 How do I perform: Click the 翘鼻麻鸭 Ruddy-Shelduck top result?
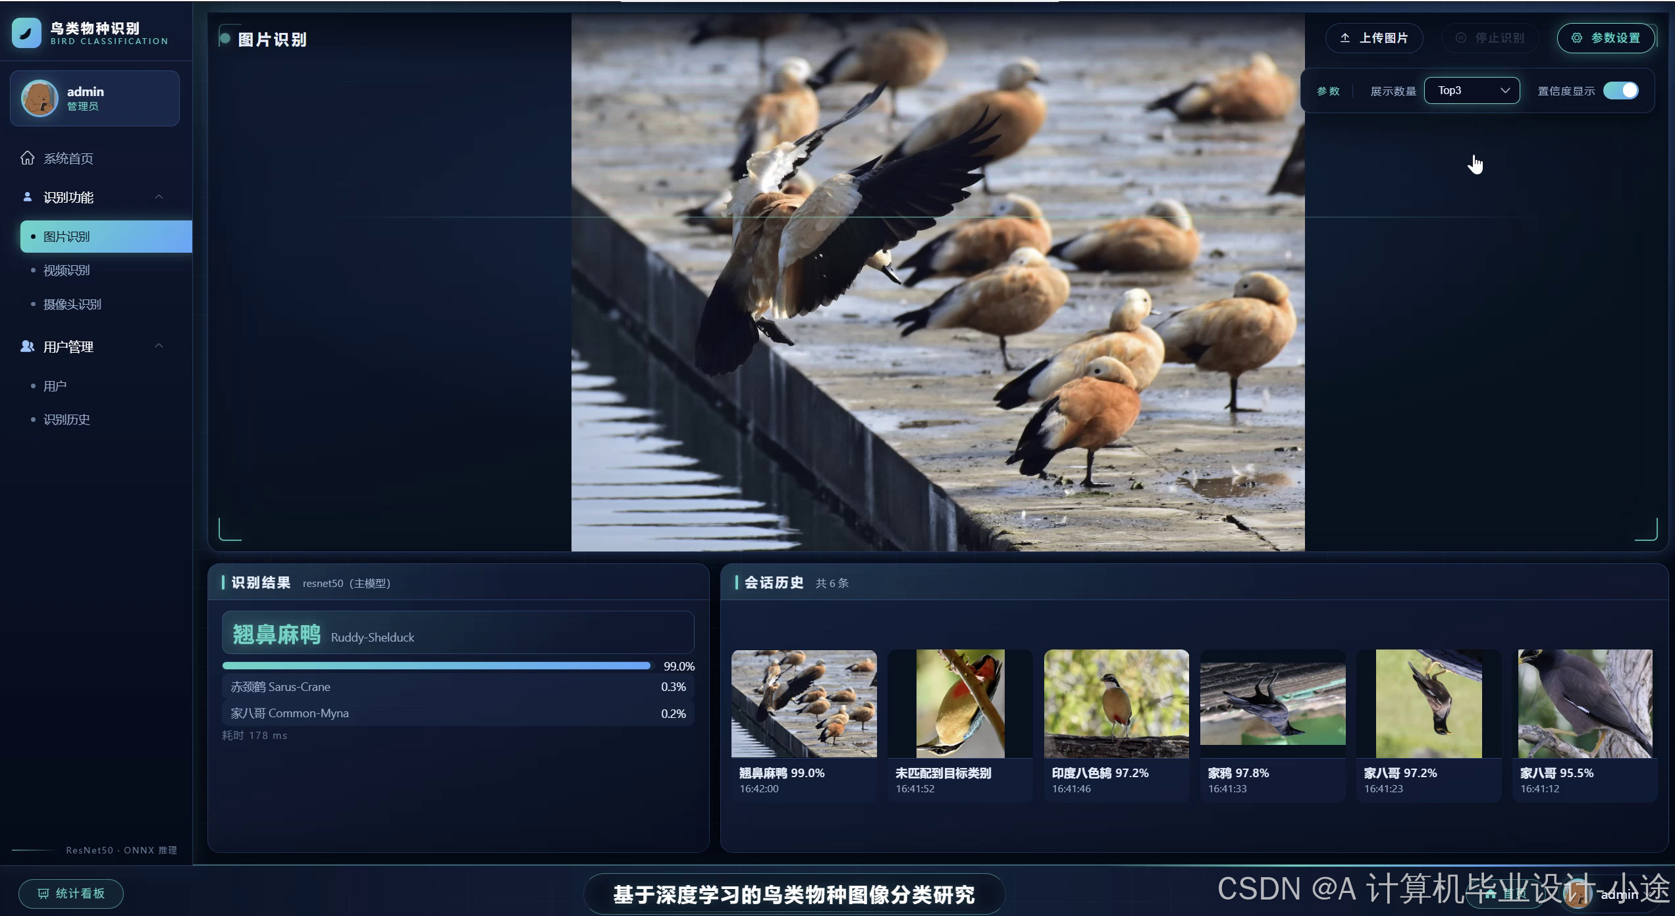click(x=458, y=633)
